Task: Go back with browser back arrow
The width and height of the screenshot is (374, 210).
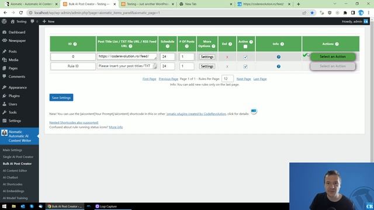Action: [x=5, y=13]
